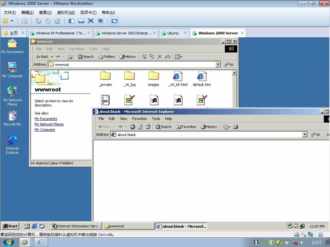Open the 帮助(H) menu

point(108,13)
